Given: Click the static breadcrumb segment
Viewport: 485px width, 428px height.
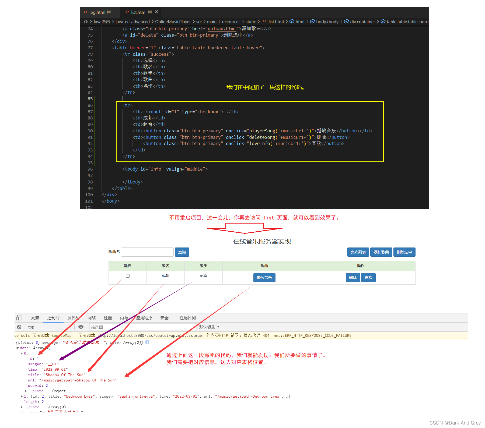Looking at the screenshot, I should coord(251,22).
